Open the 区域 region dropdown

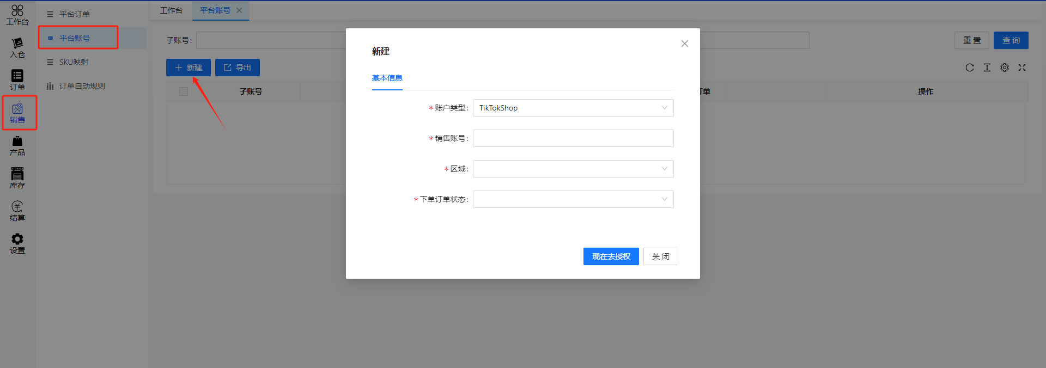click(x=573, y=169)
